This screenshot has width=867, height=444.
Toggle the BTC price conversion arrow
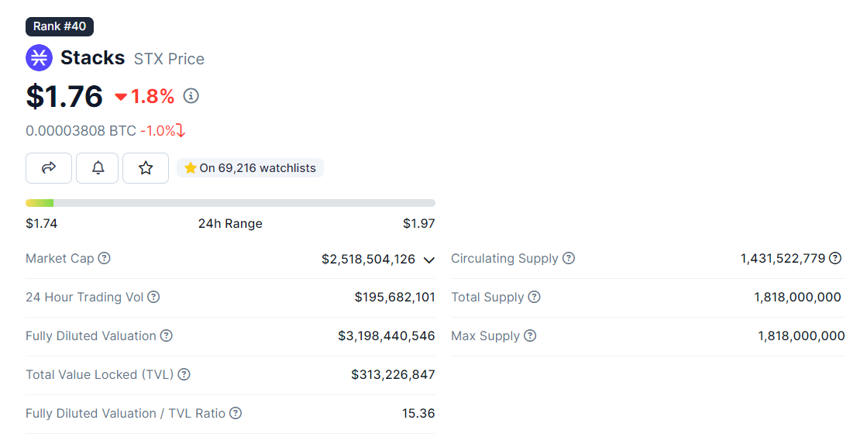point(181,131)
